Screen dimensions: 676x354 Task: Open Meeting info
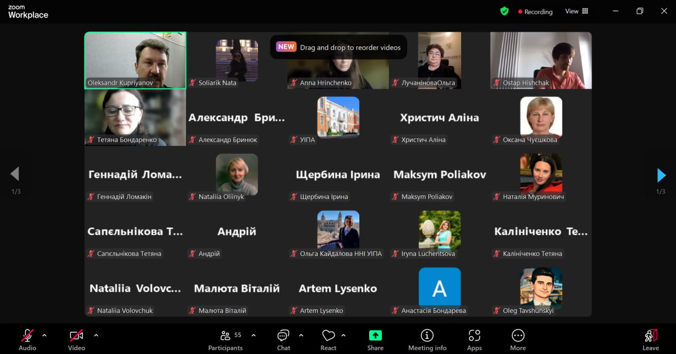427,340
